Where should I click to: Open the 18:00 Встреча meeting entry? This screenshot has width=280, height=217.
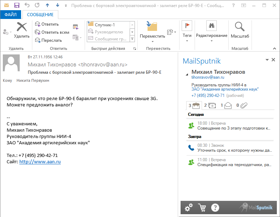(x=230, y=126)
